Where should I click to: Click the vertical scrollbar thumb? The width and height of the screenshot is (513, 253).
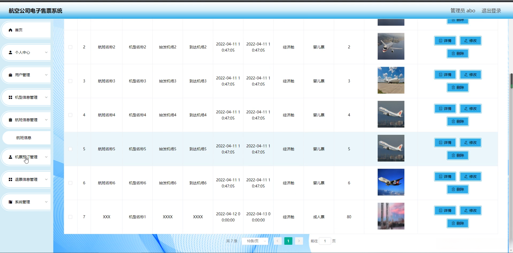click(x=511, y=81)
